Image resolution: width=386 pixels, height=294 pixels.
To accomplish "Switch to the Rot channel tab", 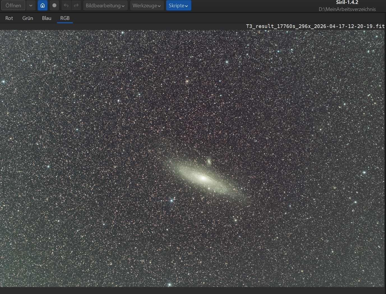I will click(x=9, y=18).
